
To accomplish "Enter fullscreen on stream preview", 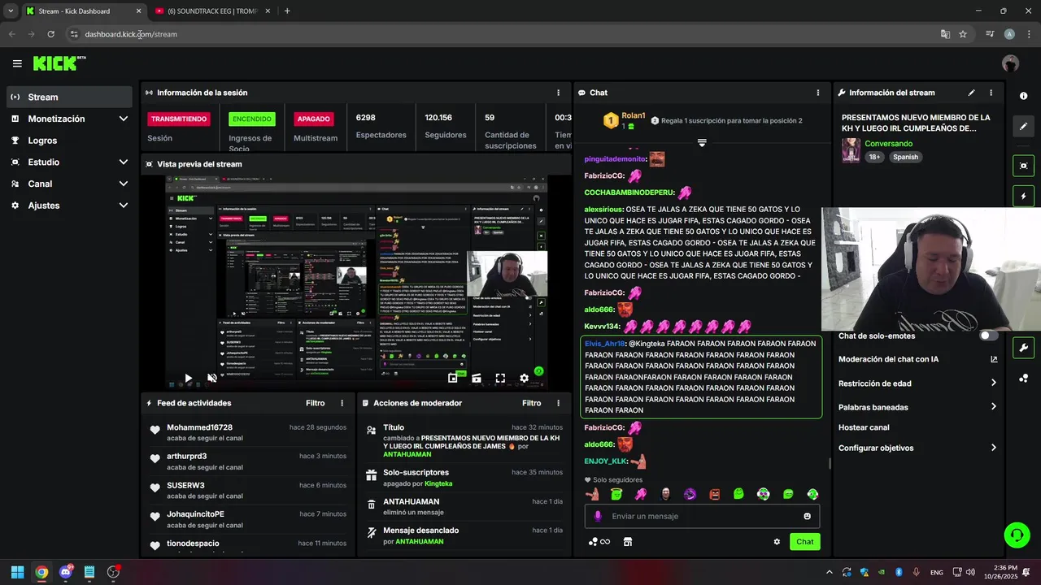I will point(500,378).
